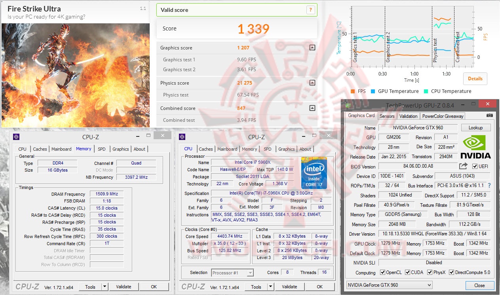Open the Mainboard tab in right CPU-Z window

pos(227,149)
